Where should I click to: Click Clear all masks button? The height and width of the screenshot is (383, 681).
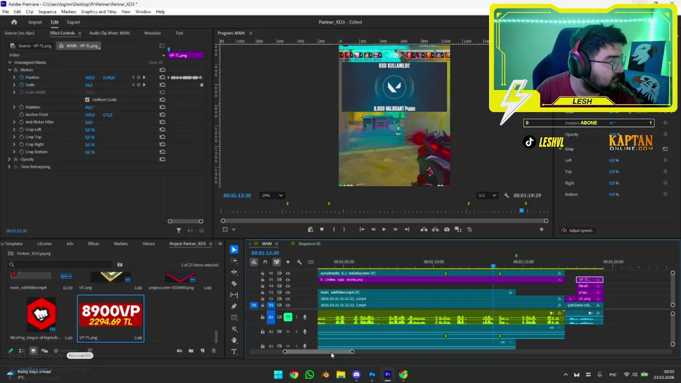click(155, 62)
